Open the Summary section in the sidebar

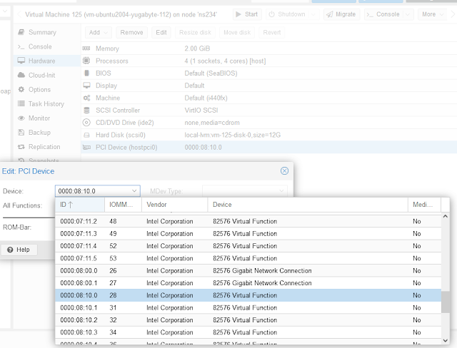pos(41,32)
